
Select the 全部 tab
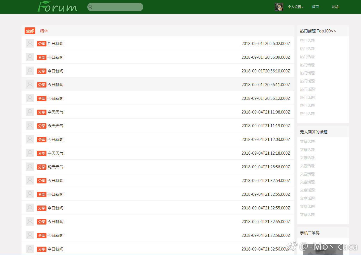click(30, 31)
